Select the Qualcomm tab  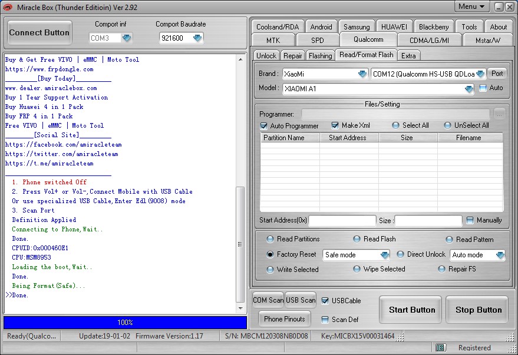pyautogui.click(x=368, y=39)
